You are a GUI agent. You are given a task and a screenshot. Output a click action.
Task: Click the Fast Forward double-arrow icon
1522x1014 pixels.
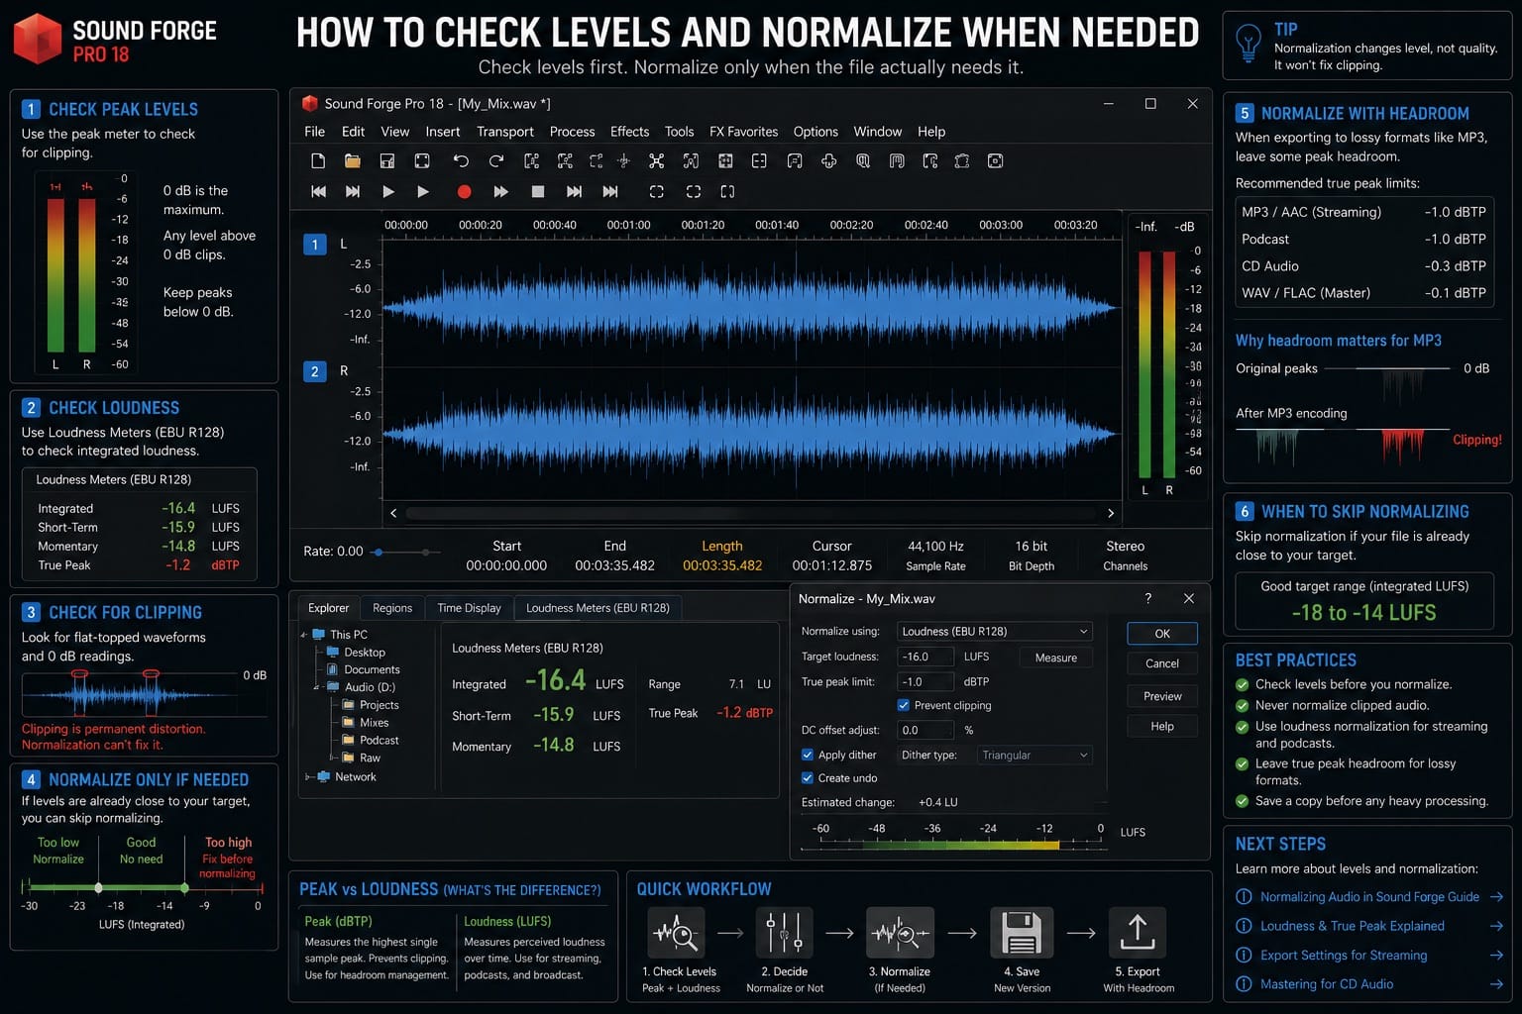(x=500, y=192)
